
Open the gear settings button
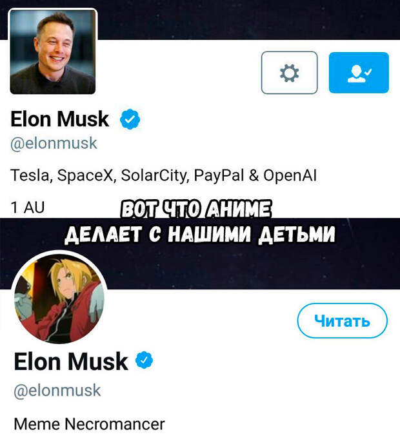[x=289, y=73]
